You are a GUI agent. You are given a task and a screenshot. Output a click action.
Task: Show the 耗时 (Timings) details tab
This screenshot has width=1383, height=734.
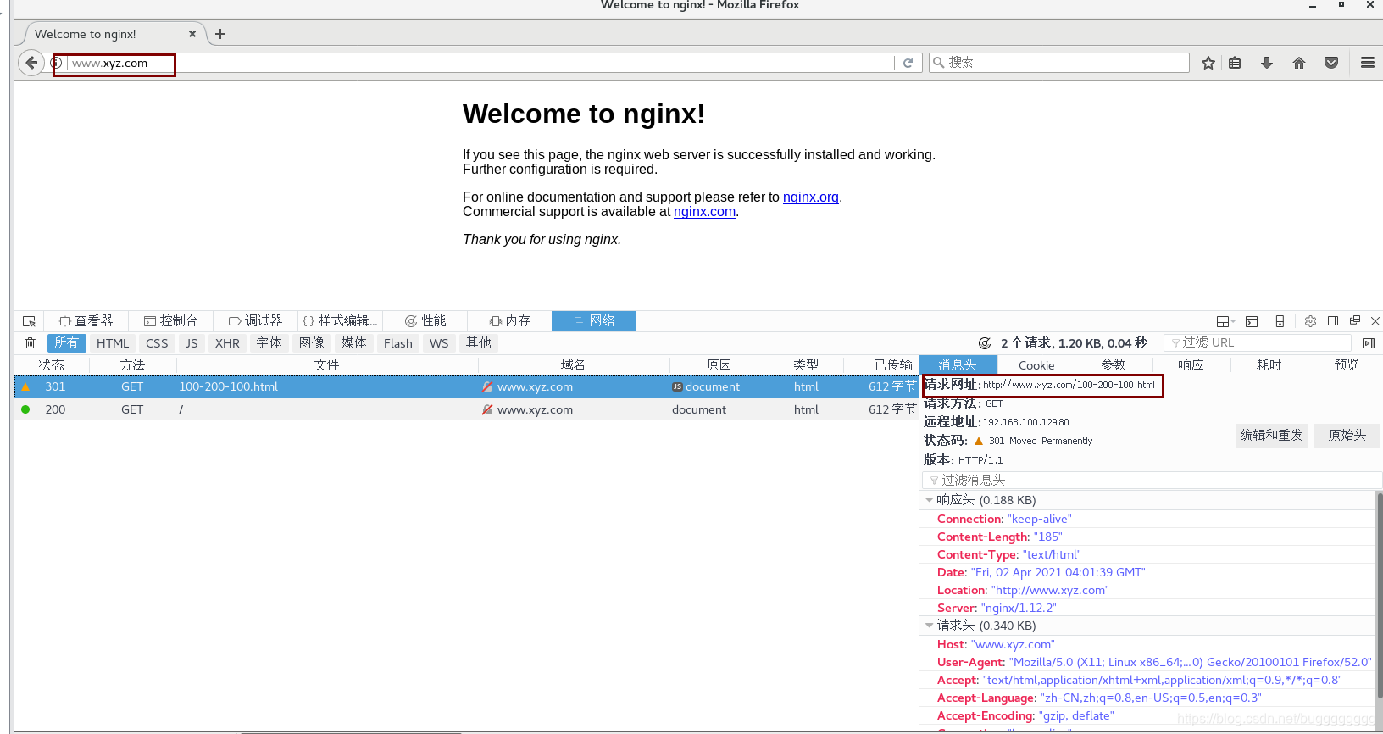1269,365
